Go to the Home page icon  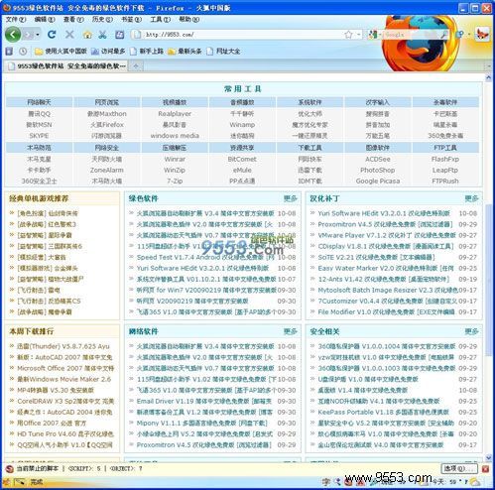click(x=87, y=35)
